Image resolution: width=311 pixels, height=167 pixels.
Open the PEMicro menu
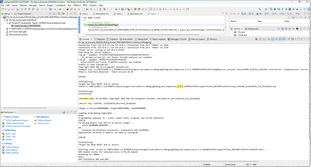(77, 5)
